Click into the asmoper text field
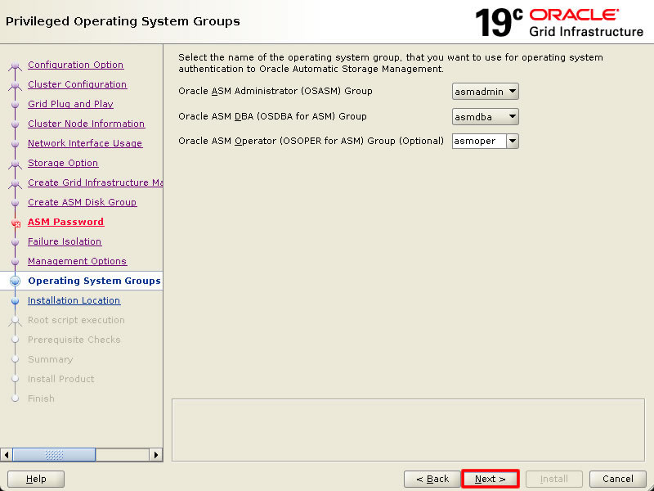Viewport: 654px width, 491px height. pos(479,141)
